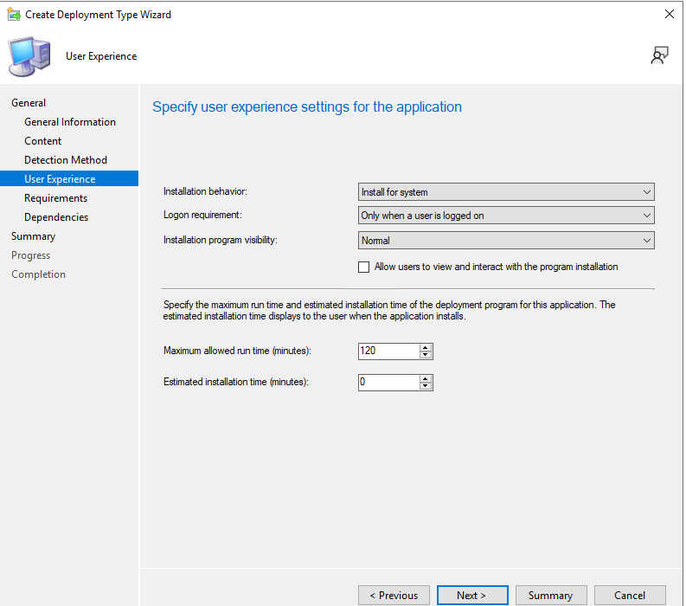Increase maximum allowed run time value
This screenshot has width=686, height=606.
point(426,347)
